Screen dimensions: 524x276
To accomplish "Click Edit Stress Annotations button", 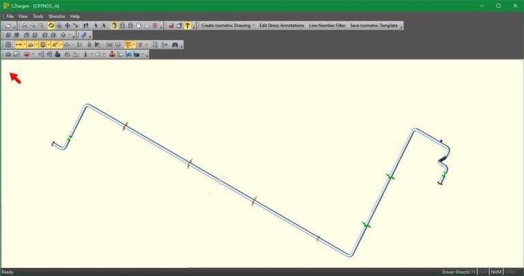I will pos(281,25).
